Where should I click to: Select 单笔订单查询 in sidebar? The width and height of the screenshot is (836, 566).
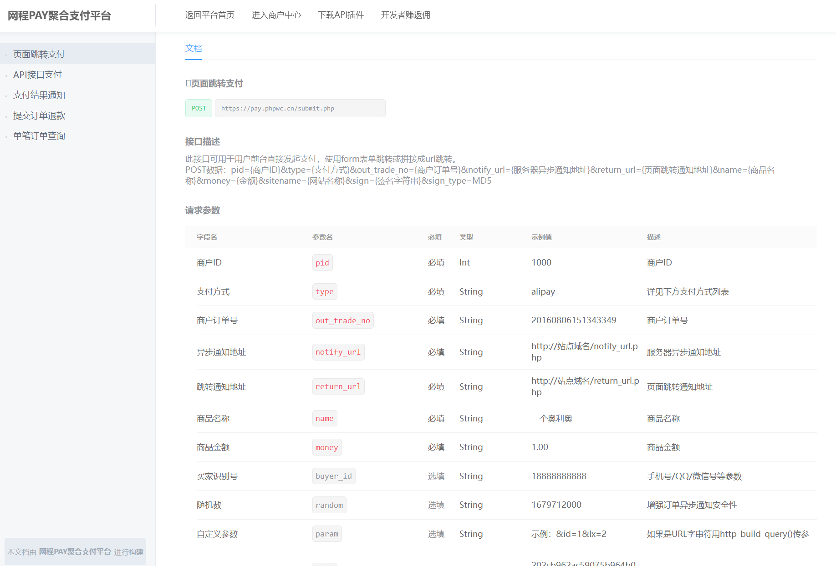click(x=39, y=136)
